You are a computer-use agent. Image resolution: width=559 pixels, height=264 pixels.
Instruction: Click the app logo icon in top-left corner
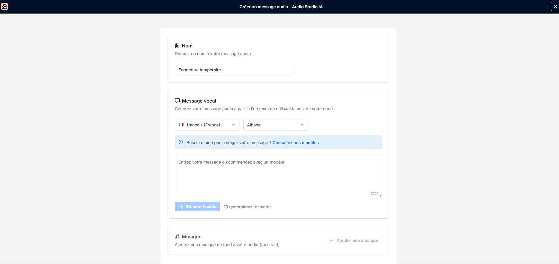pyautogui.click(x=4, y=6)
